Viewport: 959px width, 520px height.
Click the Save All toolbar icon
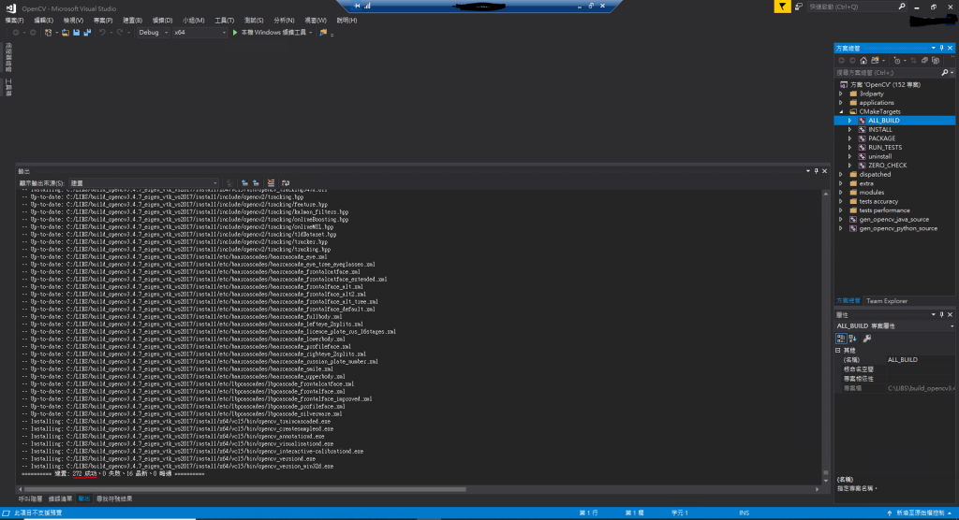point(87,33)
